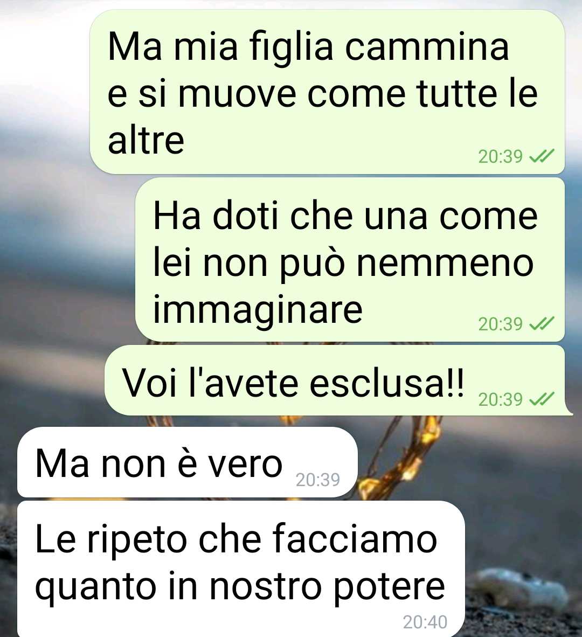Tap the 20:39 timestamp on the 'altre' message
This screenshot has height=637, width=582.
tap(501, 156)
